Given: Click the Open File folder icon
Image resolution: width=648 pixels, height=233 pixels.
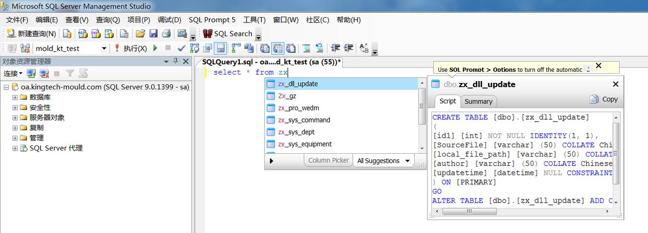Looking at the screenshot, I should [140, 34].
